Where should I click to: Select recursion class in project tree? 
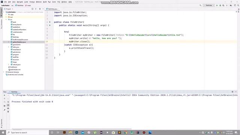point(16,60)
